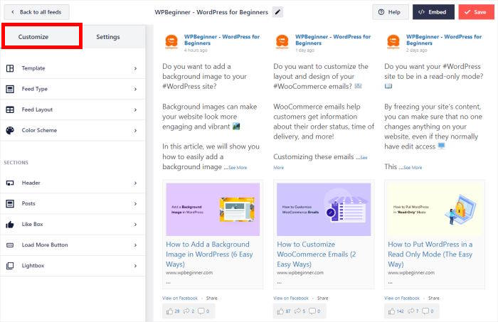Click share icon on post with 29 likes
This screenshot has height=322, width=498.
click(x=186, y=311)
